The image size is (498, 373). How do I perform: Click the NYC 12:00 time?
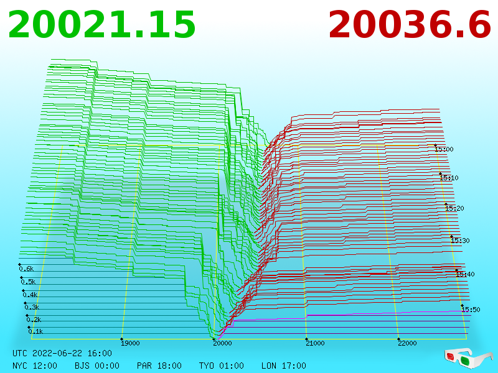coord(35,366)
